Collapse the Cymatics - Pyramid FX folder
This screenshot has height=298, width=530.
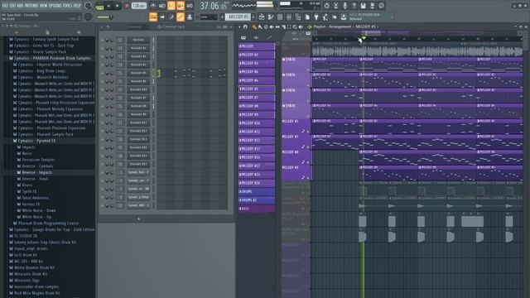pos(36,141)
